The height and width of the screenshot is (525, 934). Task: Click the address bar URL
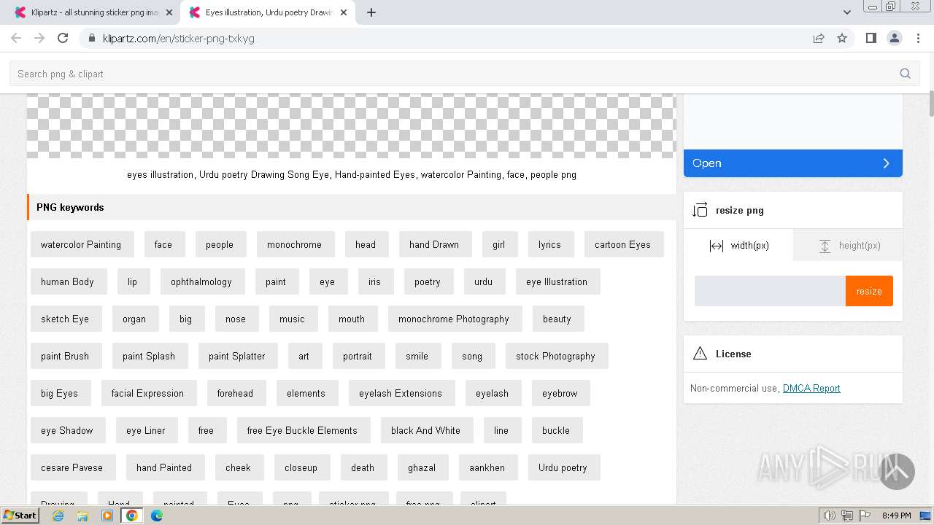point(179,38)
